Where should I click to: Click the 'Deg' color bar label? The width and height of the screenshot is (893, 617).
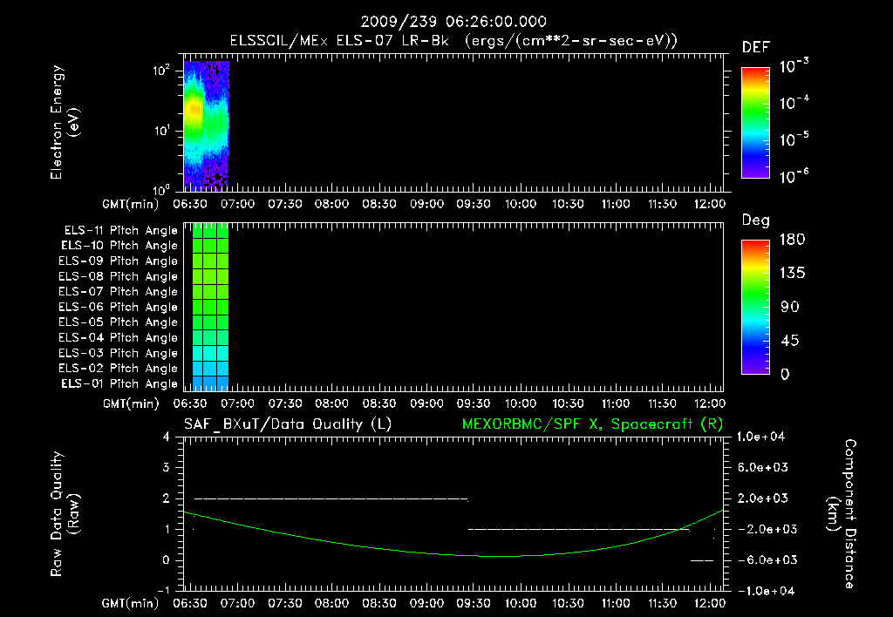tap(756, 220)
